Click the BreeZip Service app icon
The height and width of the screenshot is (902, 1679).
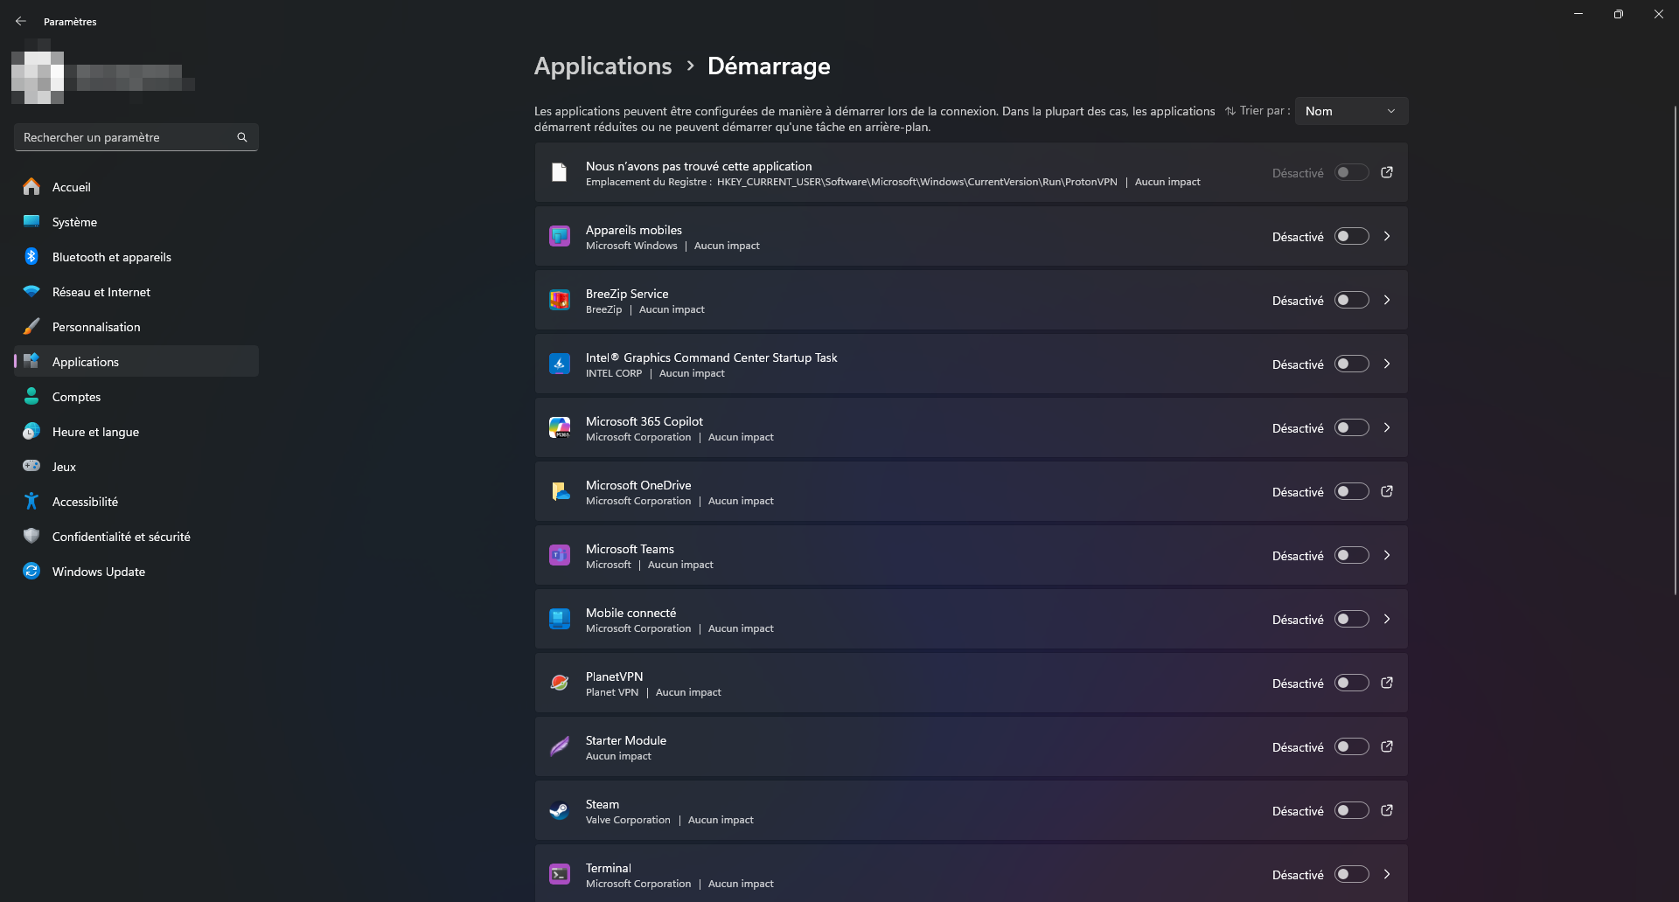click(x=560, y=300)
